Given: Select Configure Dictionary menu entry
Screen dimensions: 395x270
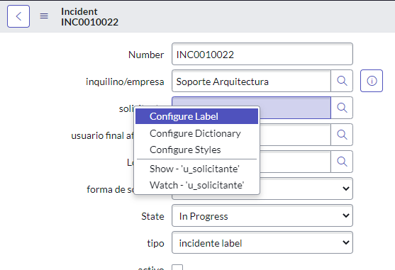Looking at the screenshot, I should click(196, 133).
